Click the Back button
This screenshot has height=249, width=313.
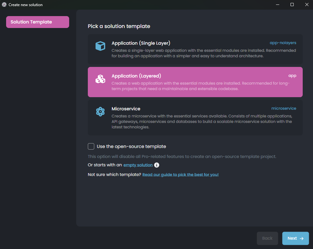click(x=267, y=238)
